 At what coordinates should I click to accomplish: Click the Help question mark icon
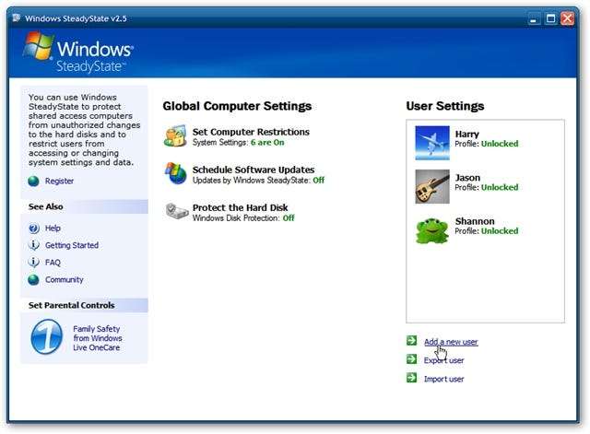click(33, 229)
